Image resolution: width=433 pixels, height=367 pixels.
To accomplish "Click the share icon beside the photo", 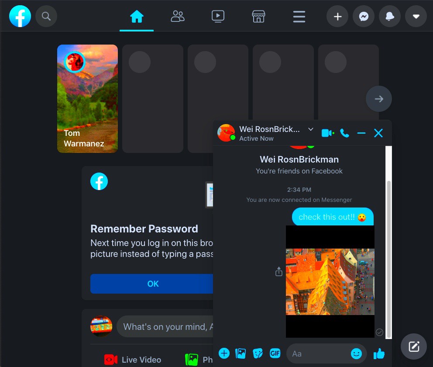I will (279, 272).
